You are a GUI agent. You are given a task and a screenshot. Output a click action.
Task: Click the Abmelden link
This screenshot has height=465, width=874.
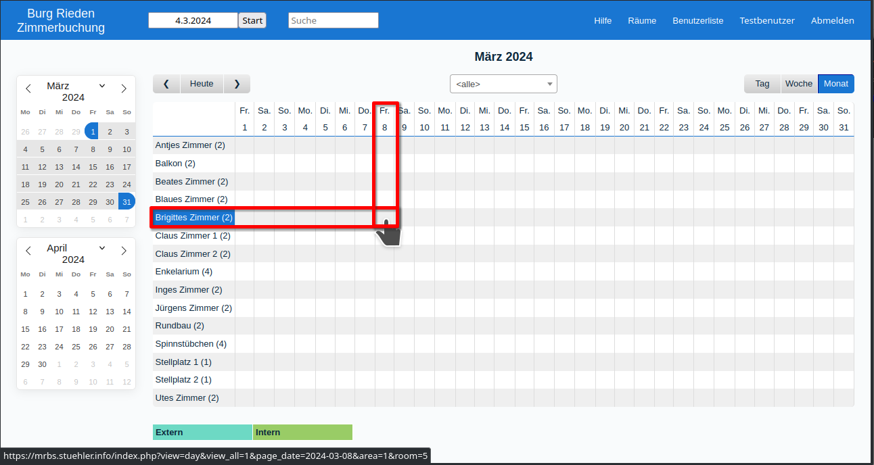pos(832,20)
